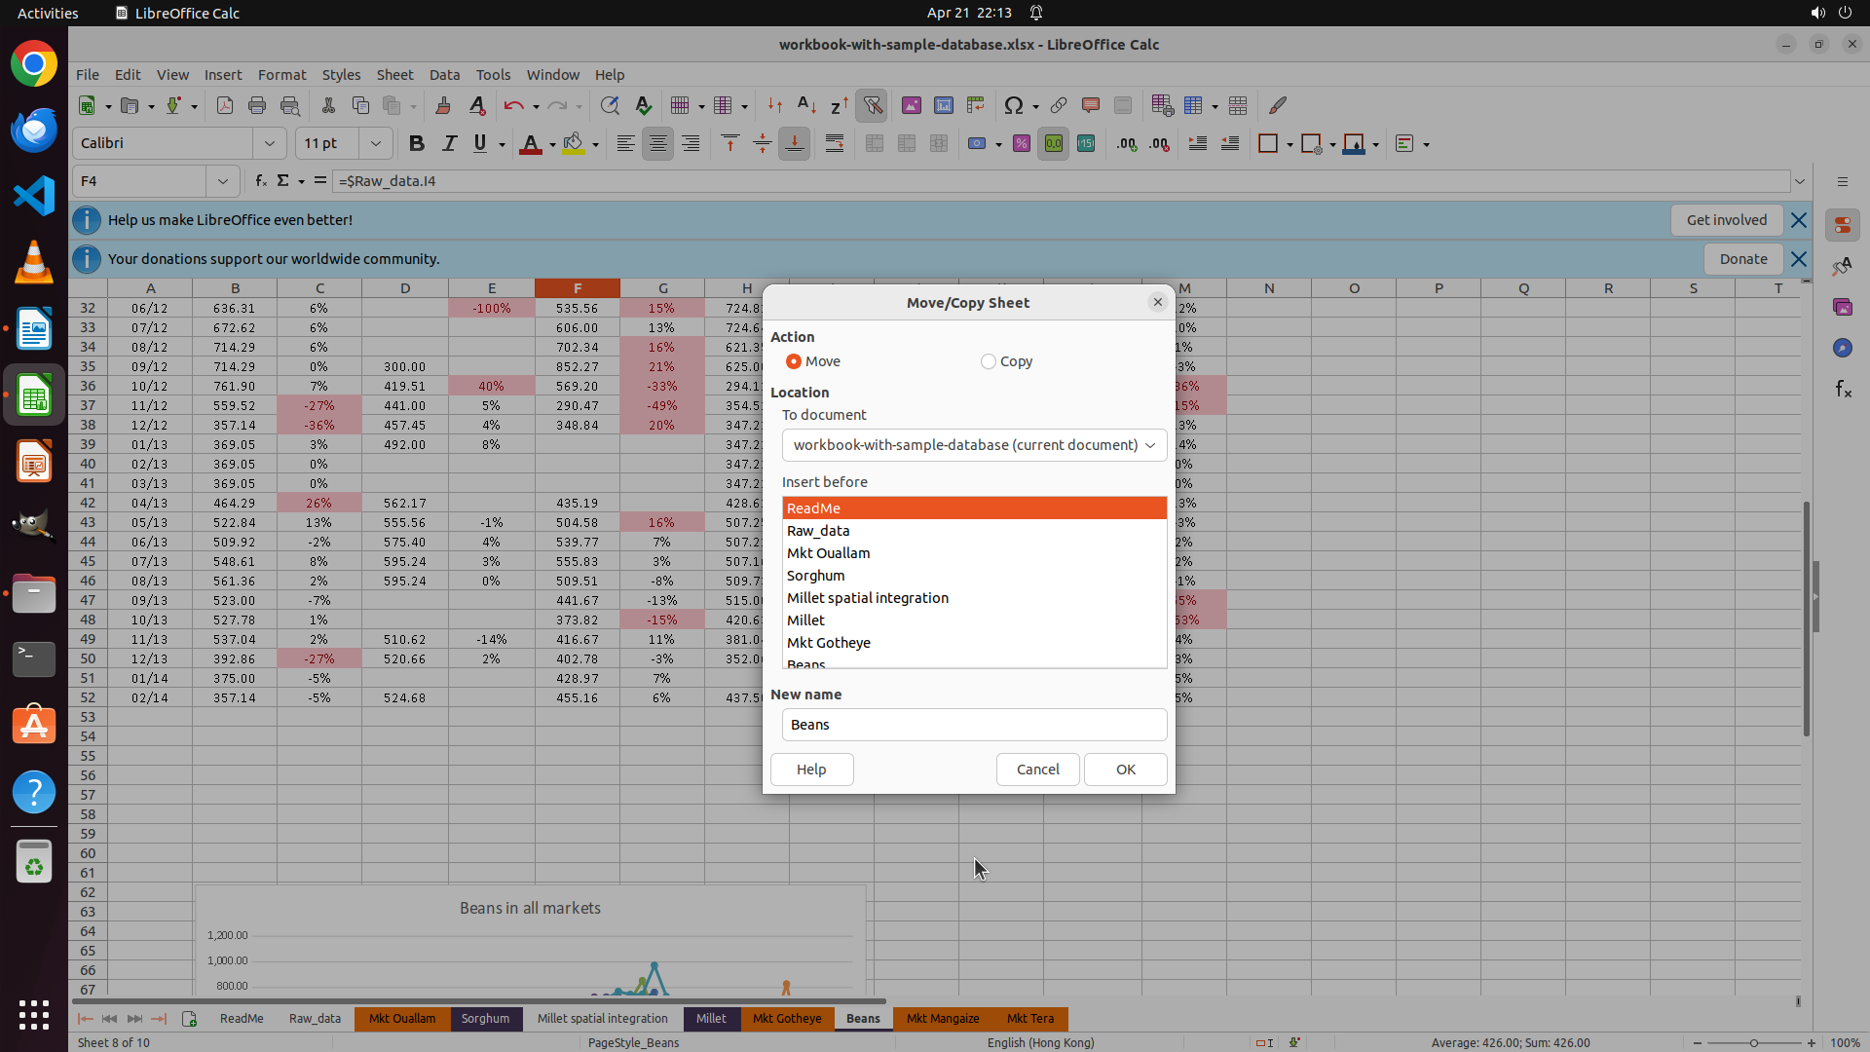1870x1052 pixels.
Task: Open the Data menu
Action: [x=444, y=75]
